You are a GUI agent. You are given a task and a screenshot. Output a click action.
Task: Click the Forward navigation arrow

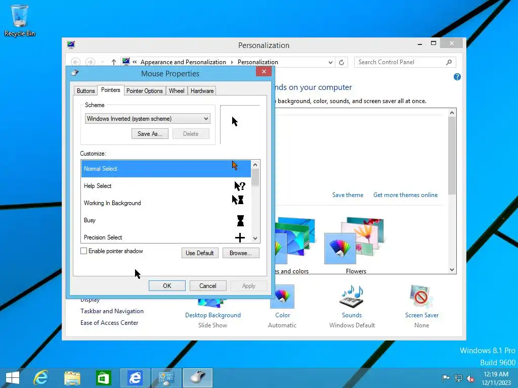pyautogui.click(x=90, y=62)
